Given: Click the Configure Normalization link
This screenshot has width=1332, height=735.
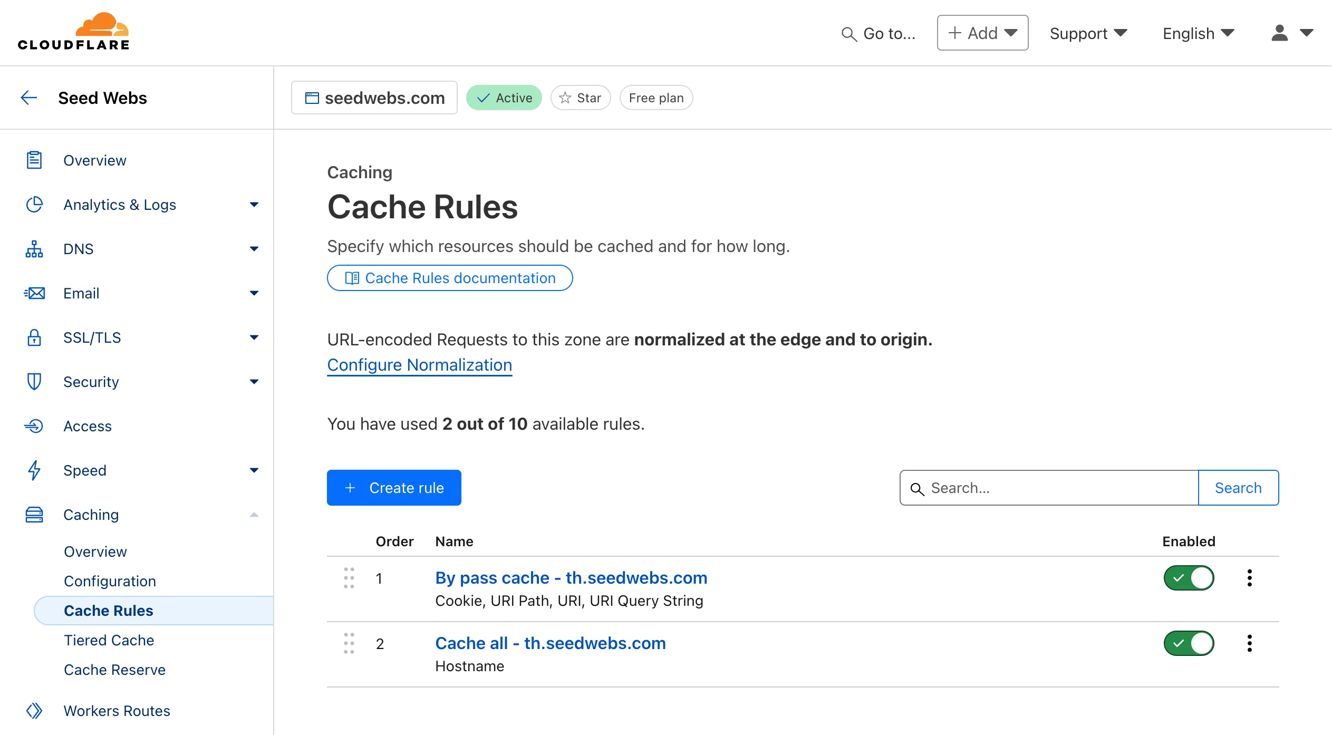Looking at the screenshot, I should tap(419, 365).
